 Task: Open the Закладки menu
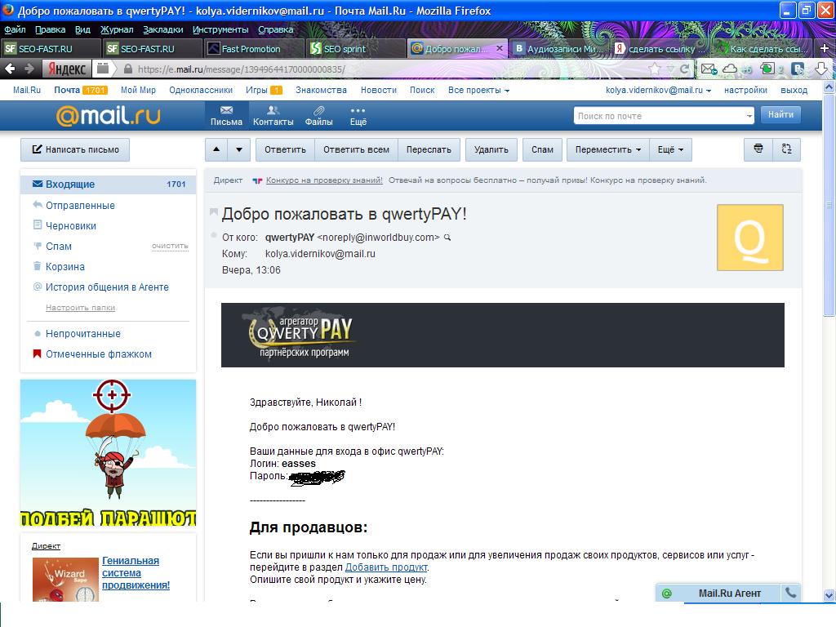[x=162, y=29]
